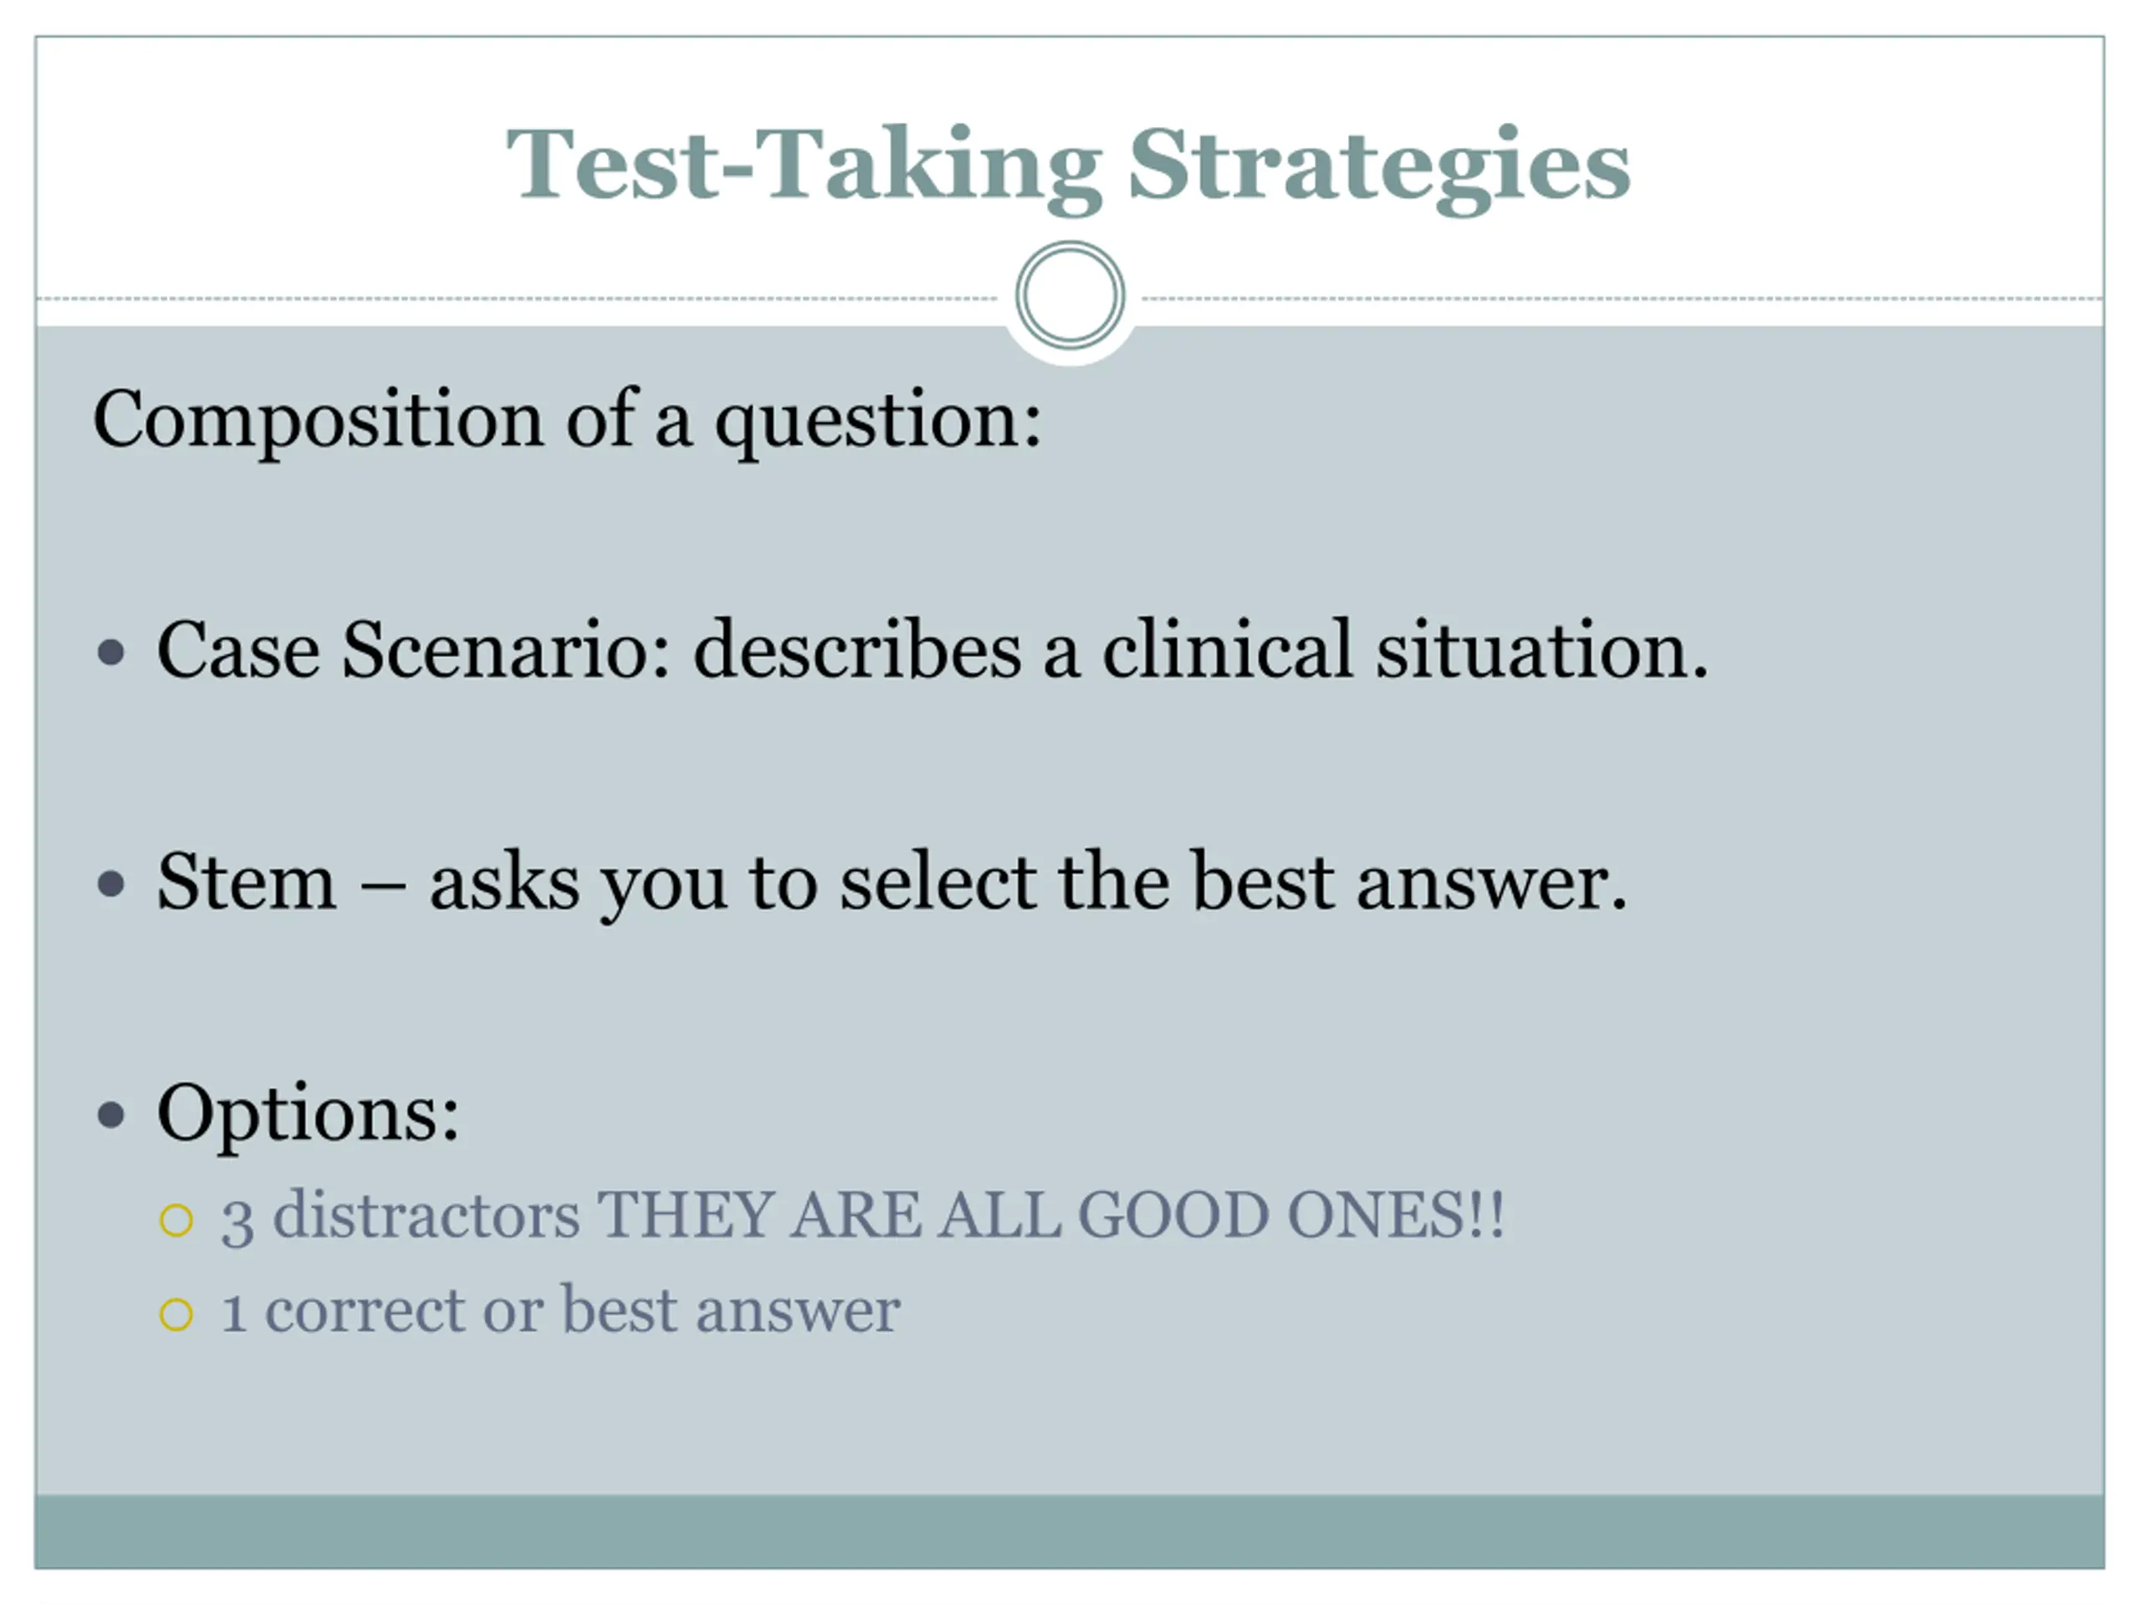Click the 3 distractors sub-bullet text

(x=862, y=1216)
